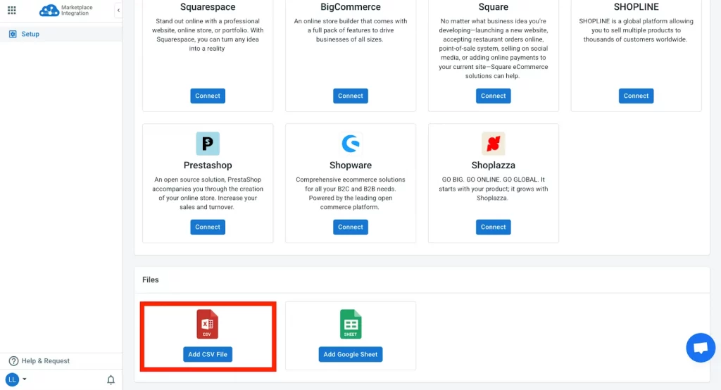
Task: Connect the Prestashop store
Action: [x=208, y=227]
